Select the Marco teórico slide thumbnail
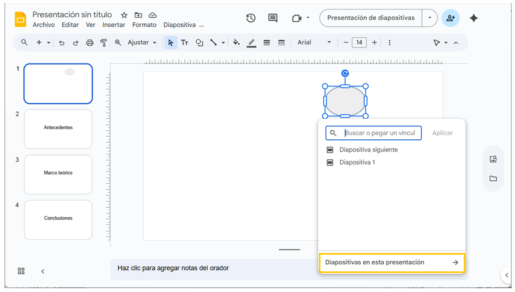The width and height of the screenshot is (515, 292). (58, 174)
